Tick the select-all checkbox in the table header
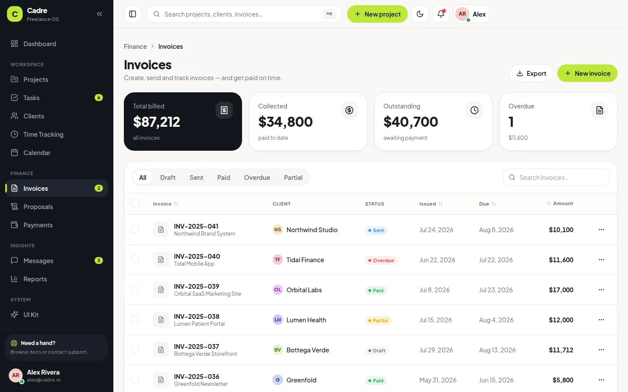 tap(135, 203)
